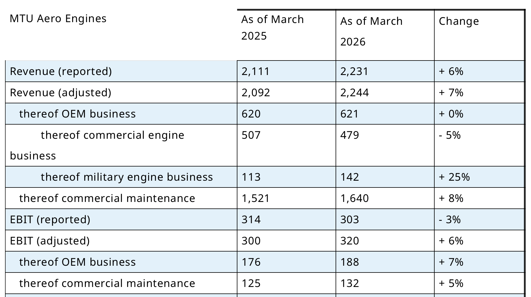
Task: Click the 188 OEM business EBIT value
Action: click(x=349, y=262)
